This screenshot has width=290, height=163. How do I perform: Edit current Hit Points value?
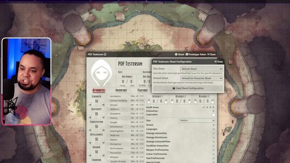tap(123, 81)
